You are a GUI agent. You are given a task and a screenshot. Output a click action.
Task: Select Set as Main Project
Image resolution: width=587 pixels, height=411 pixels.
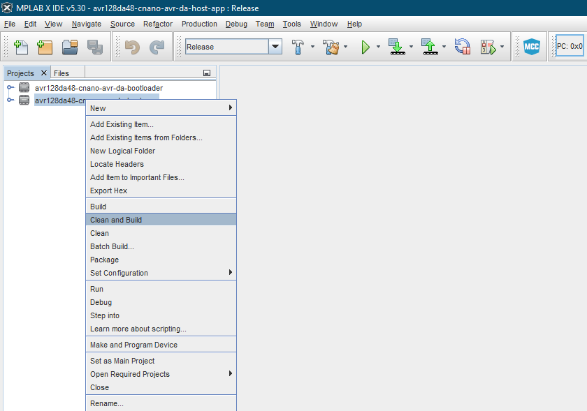tap(161, 361)
